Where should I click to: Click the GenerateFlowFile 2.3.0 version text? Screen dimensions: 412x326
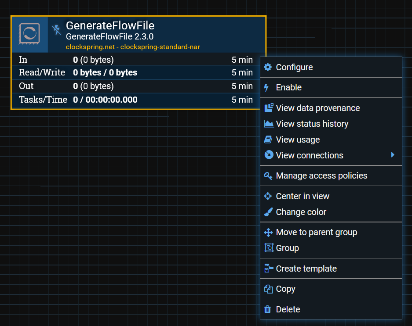[x=109, y=37]
